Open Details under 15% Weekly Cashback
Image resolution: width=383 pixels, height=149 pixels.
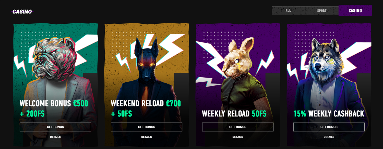tap(329, 137)
